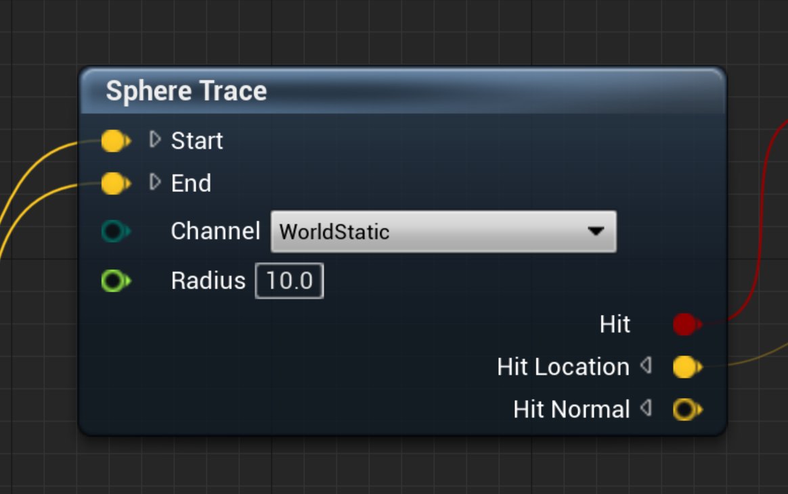Click inside the Radius value field

click(289, 280)
